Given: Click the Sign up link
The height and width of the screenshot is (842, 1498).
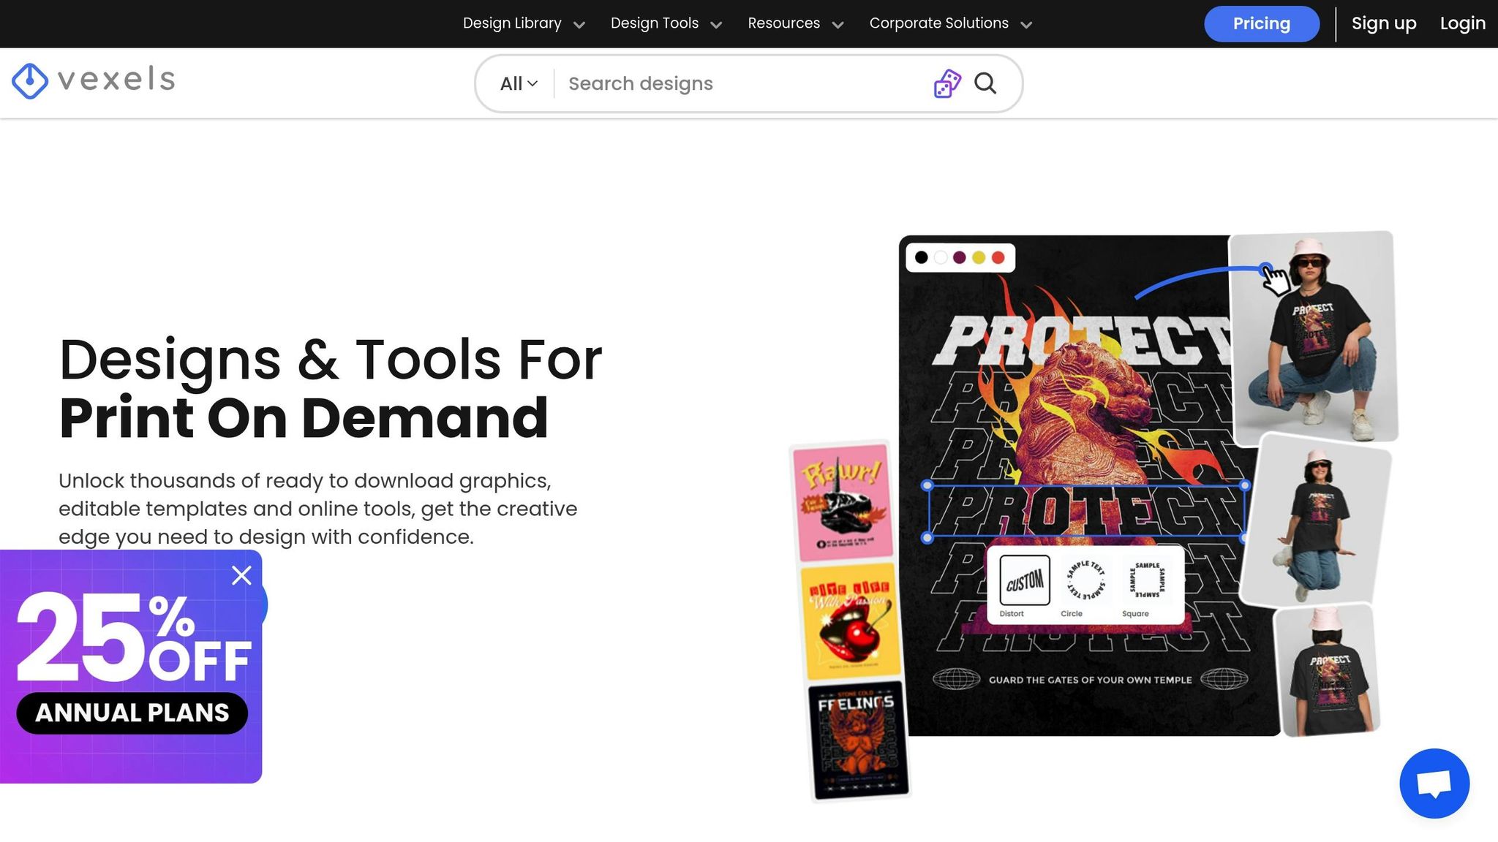Looking at the screenshot, I should 1383,23.
